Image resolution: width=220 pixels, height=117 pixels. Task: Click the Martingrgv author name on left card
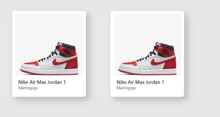click(x=28, y=88)
